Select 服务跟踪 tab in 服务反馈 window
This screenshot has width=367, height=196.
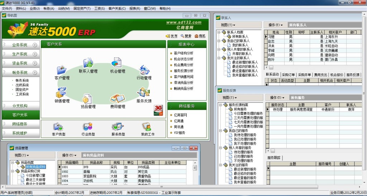click(x=273, y=158)
